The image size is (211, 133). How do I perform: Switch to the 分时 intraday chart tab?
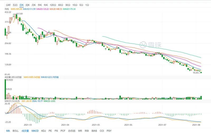click(x=8, y=5)
